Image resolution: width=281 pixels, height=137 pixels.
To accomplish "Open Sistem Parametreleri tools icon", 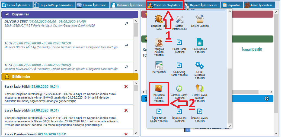I will coord(180,19).
